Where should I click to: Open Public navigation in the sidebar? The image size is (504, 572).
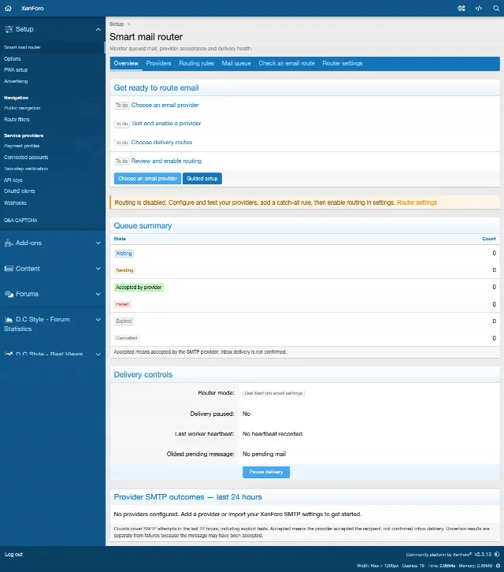[22, 108]
